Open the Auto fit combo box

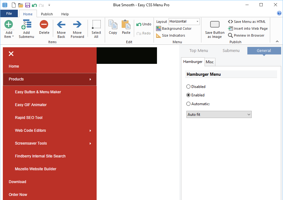219,115
